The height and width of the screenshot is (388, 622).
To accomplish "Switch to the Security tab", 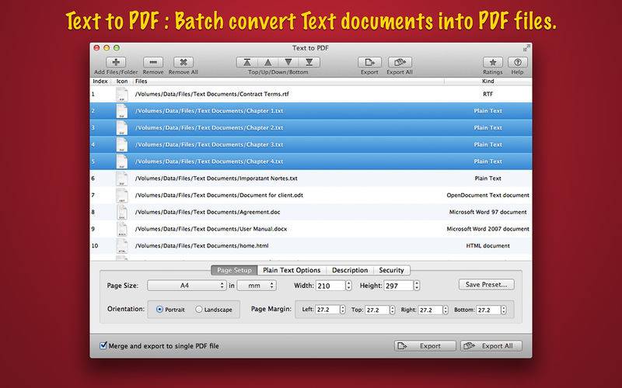I will click(x=391, y=270).
